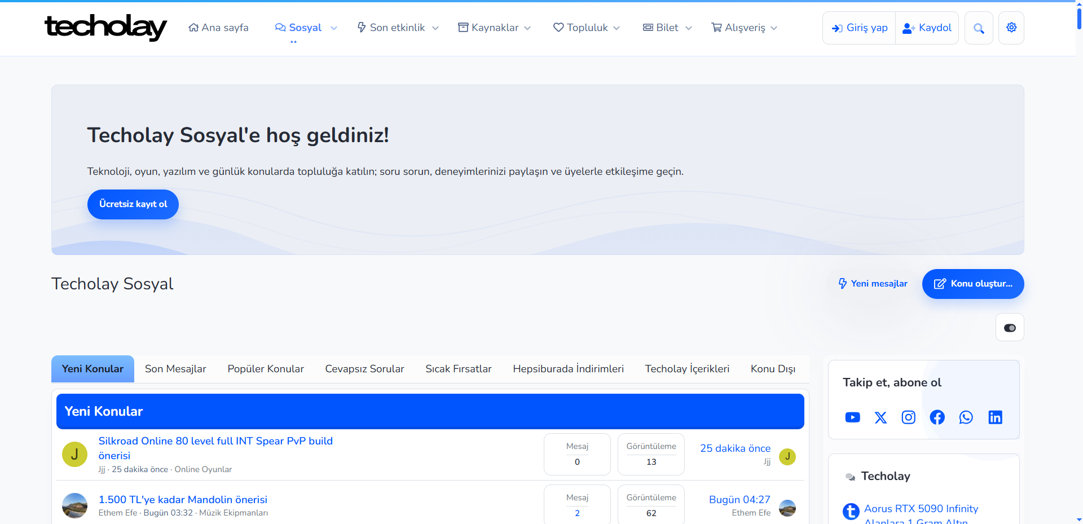The height and width of the screenshot is (524, 1083).
Task: Select the Yeni Konular tab
Action: pos(93,369)
